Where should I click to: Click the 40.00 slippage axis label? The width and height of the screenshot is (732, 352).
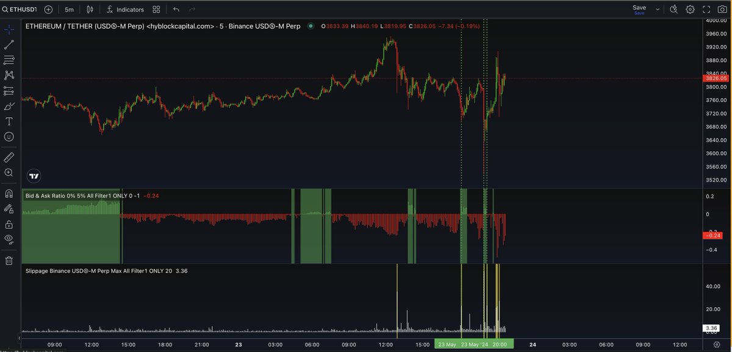pyautogui.click(x=714, y=286)
